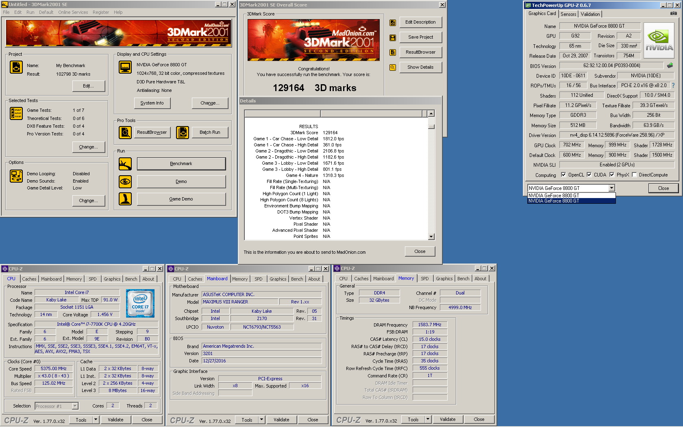Open the Help menu in 3DMark2001
Viewport: 683px width, 427px height.
coord(118,12)
